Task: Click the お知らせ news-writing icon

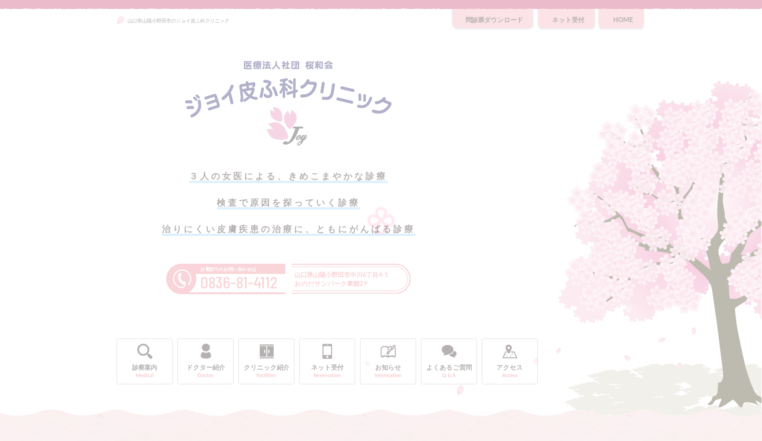Action: click(388, 351)
